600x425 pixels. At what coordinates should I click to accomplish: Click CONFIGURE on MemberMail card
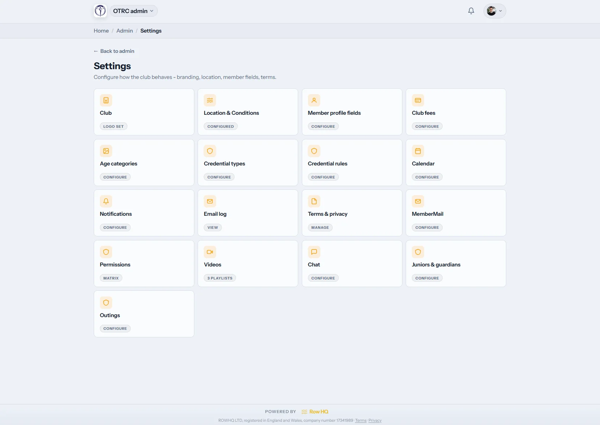pos(427,227)
